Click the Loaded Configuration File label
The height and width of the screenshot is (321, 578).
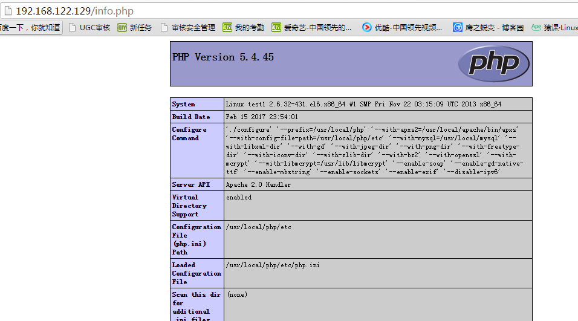pos(196,273)
